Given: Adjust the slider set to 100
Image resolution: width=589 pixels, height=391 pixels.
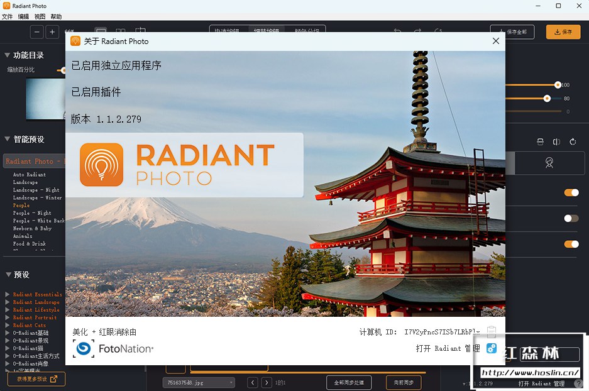Looking at the screenshot, I should 558,85.
